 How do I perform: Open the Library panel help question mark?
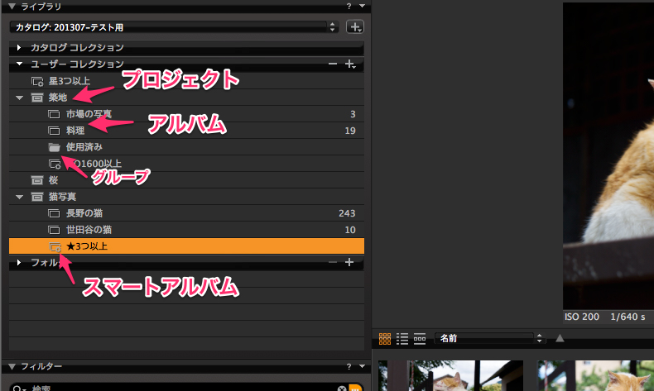(x=350, y=7)
